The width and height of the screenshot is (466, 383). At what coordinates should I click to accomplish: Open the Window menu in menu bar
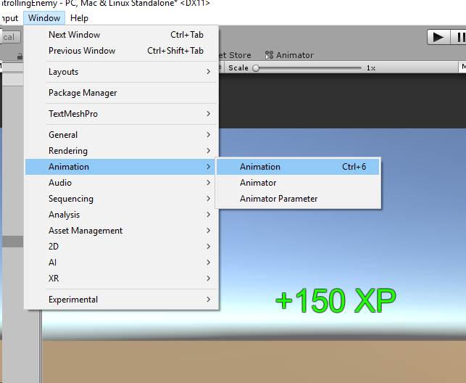[44, 18]
